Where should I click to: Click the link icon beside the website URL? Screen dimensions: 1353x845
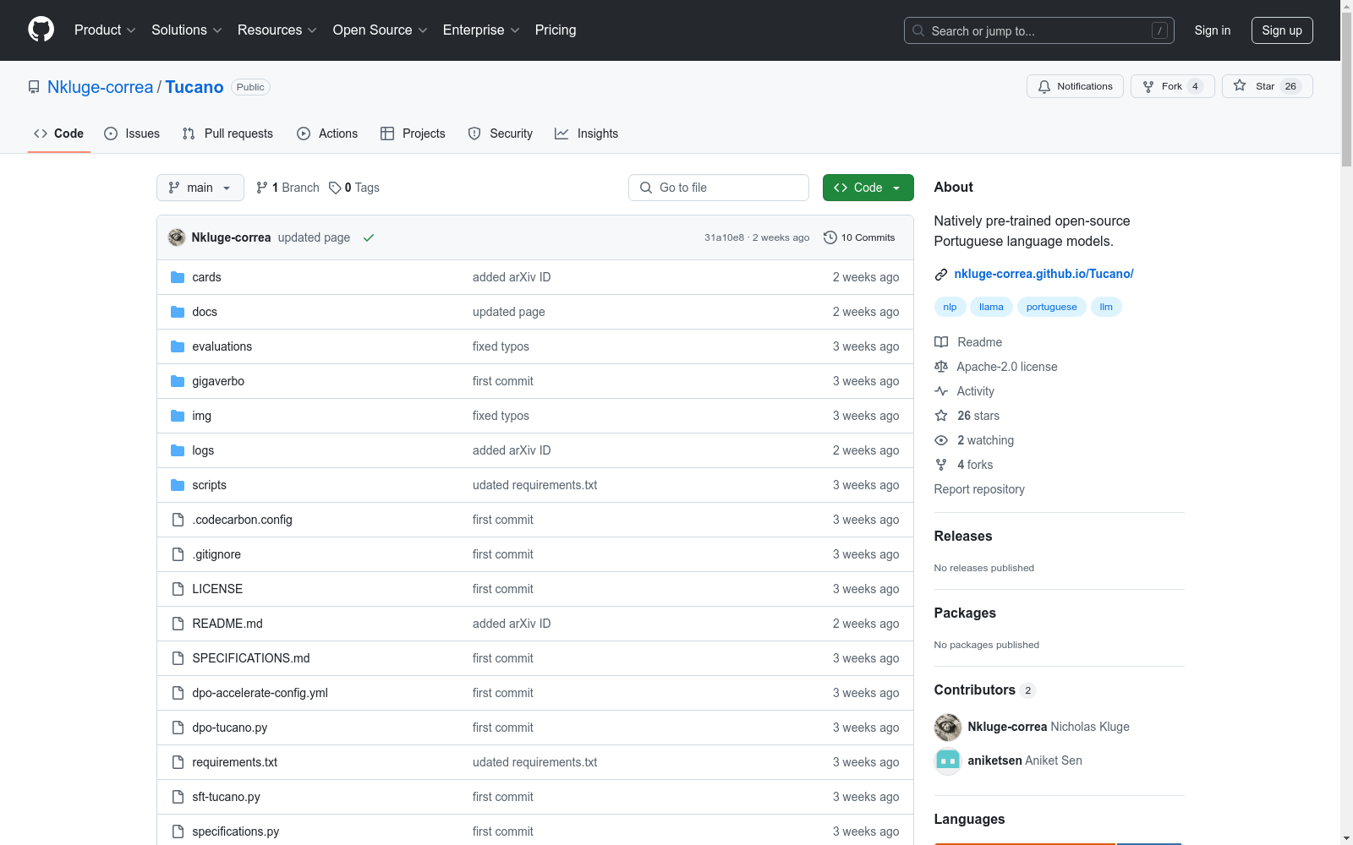pos(941,274)
